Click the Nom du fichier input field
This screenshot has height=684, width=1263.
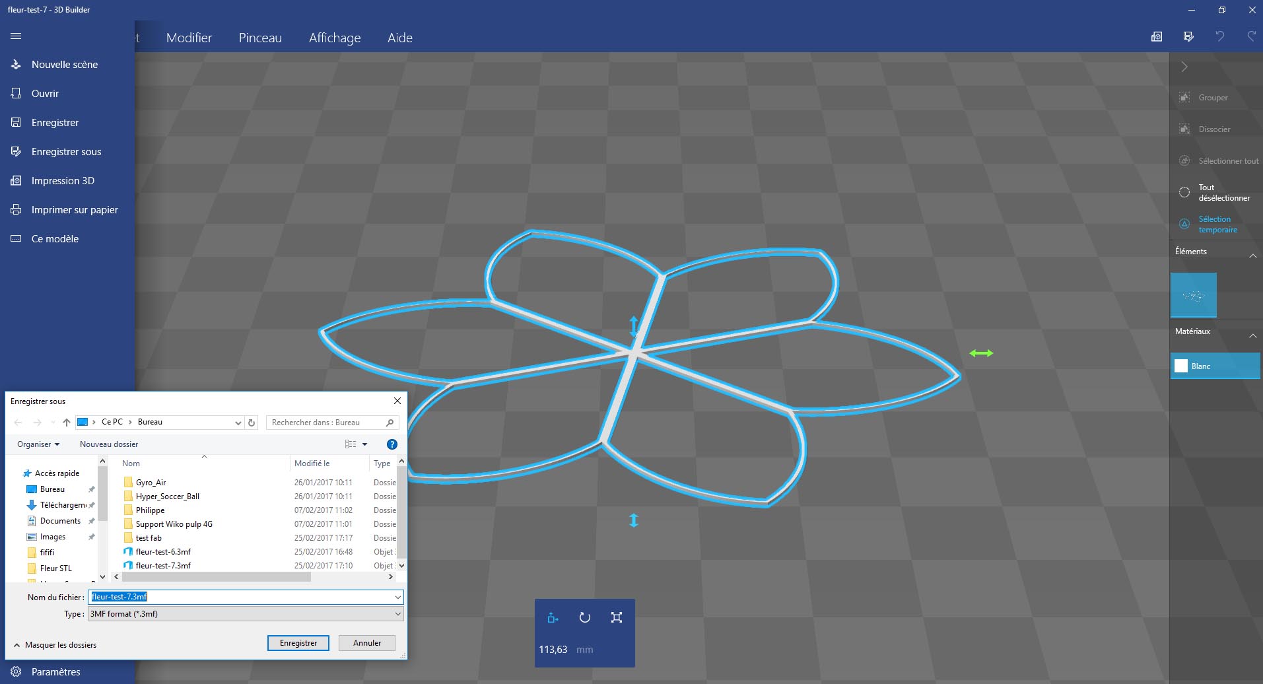[246, 597]
